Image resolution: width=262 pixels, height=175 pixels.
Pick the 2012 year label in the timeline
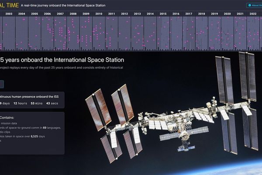point(124,14)
